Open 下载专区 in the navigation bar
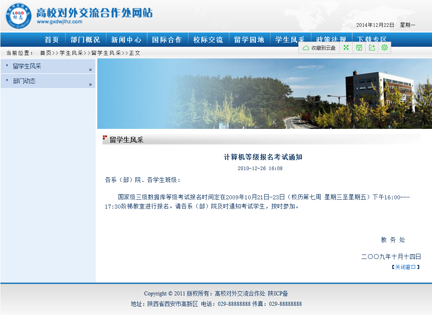 pos(372,39)
